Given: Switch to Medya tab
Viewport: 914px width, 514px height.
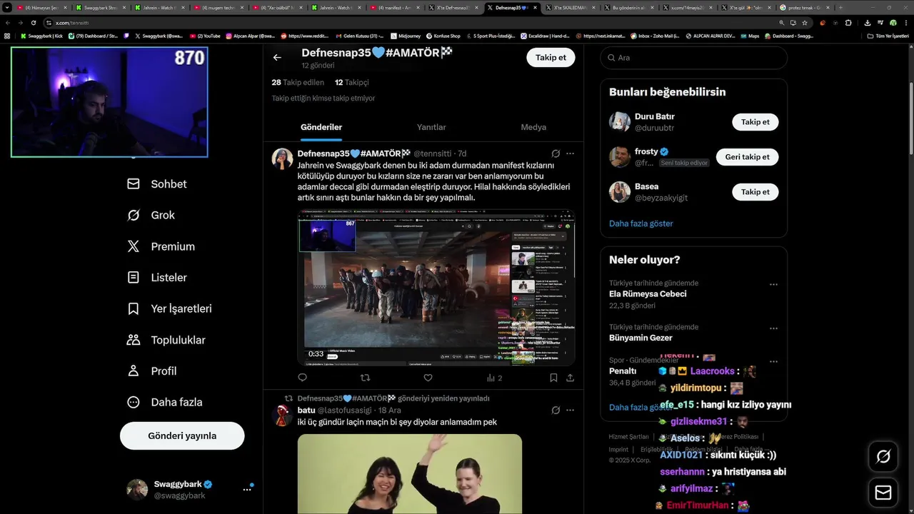Looking at the screenshot, I should pyautogui.click(x=533, y=127).
